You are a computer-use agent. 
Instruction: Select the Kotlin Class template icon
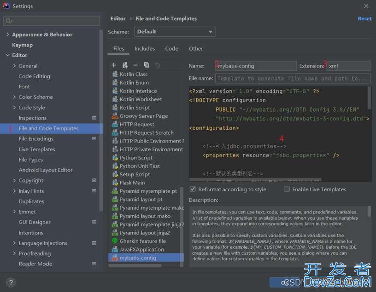coord(115,74)
